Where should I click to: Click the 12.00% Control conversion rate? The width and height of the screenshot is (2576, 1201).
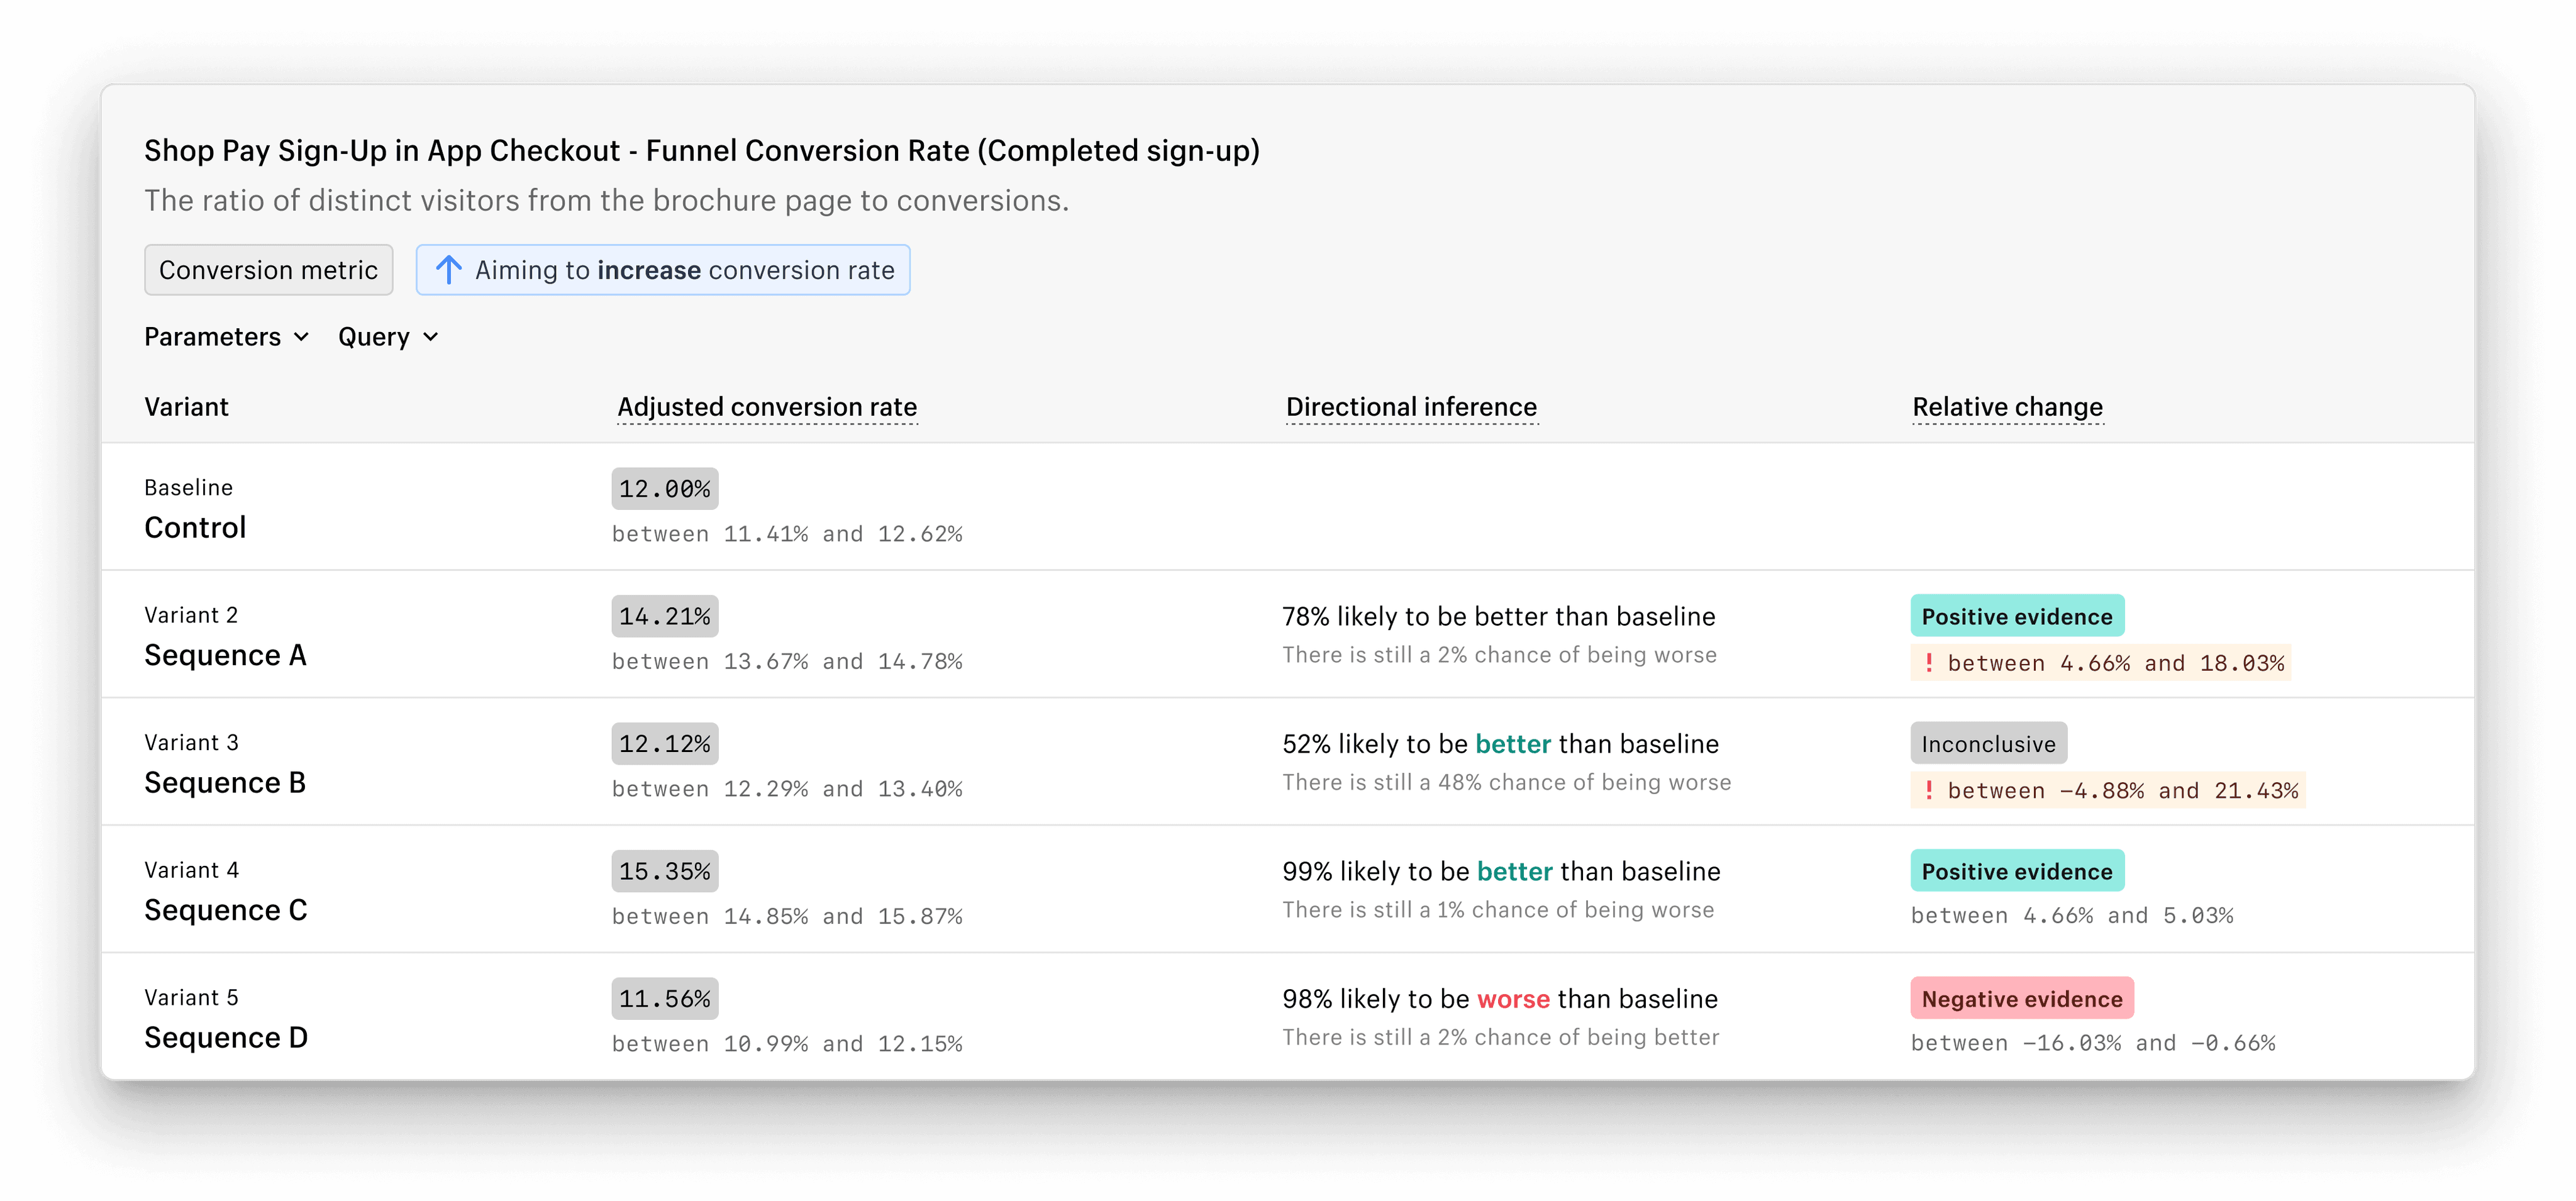click(664, 489)
